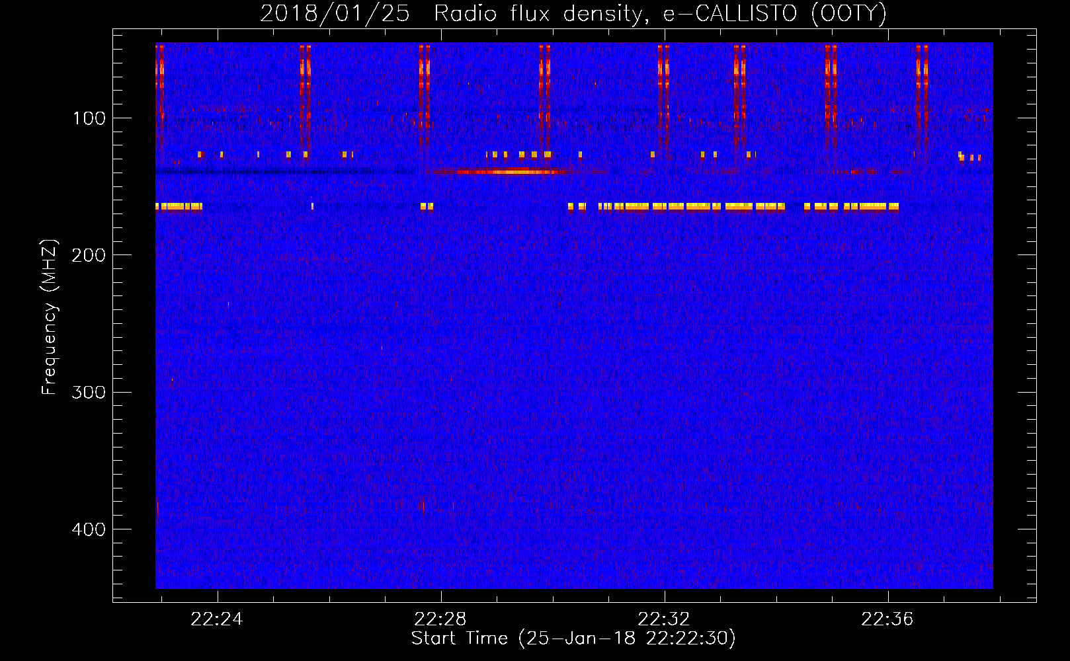Click the 300 frequency tick label
This screenshot has width=1070, height=661.
89,392
